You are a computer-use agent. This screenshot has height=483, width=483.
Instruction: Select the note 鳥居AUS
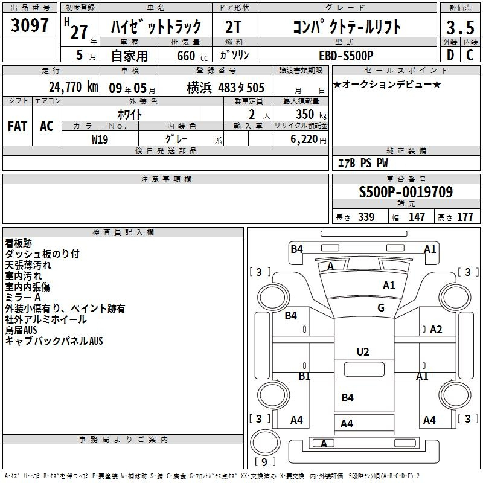point(21,330)
